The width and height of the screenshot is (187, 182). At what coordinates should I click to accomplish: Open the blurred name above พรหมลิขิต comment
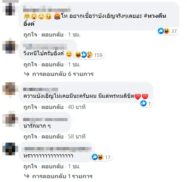pyautogui.click(x=40, y=89)
